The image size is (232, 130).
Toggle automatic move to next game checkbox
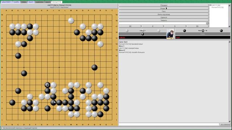click(1, 128)
